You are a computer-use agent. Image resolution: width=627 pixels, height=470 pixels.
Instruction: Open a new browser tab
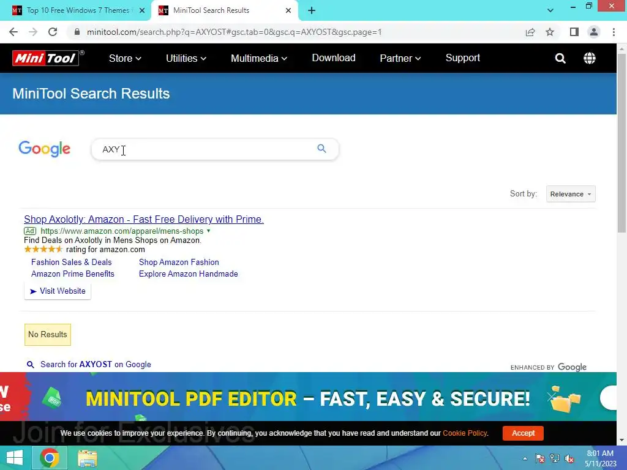pyautogui.click(x=312, y=10)
